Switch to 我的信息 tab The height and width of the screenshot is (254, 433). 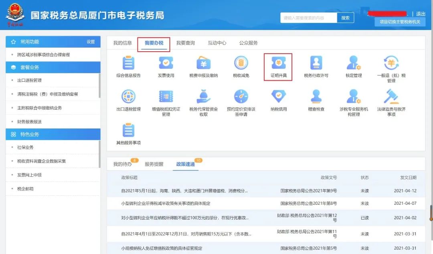coord(122,43)
